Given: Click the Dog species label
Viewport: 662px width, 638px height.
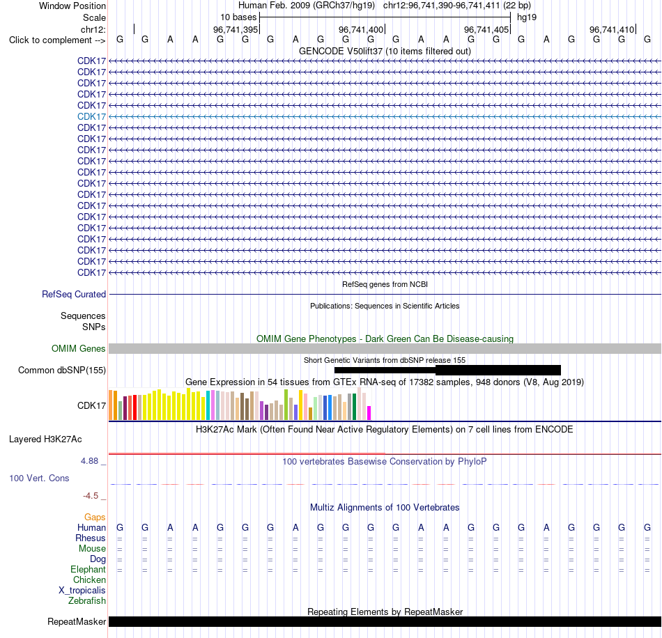Looking at the screenshot, I should [x=98, y=559].
